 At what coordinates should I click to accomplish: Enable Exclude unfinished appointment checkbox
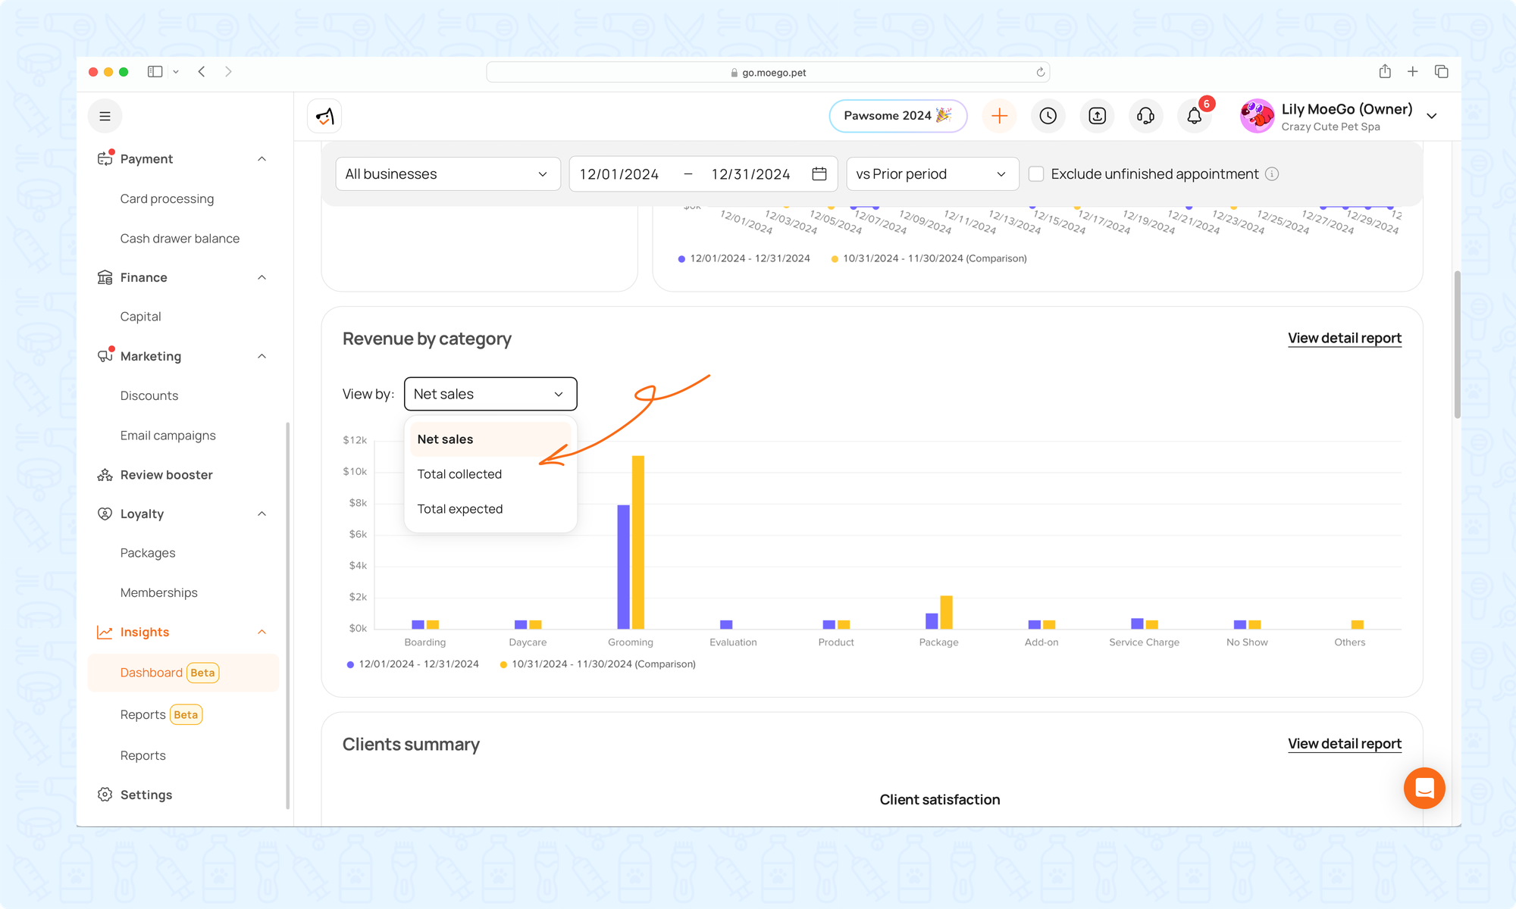(1036, 174)
